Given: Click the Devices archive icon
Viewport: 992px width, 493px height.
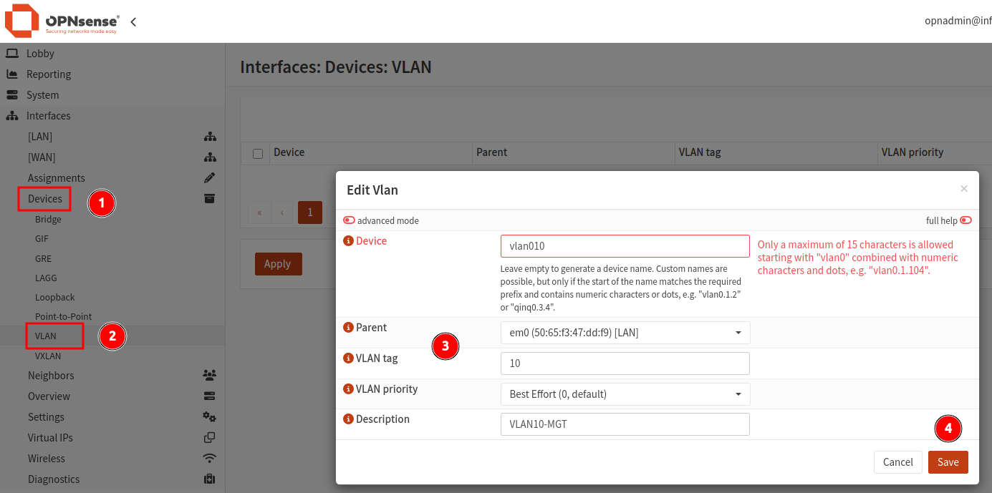Looking at the screenshot, I should coord(210,198).
